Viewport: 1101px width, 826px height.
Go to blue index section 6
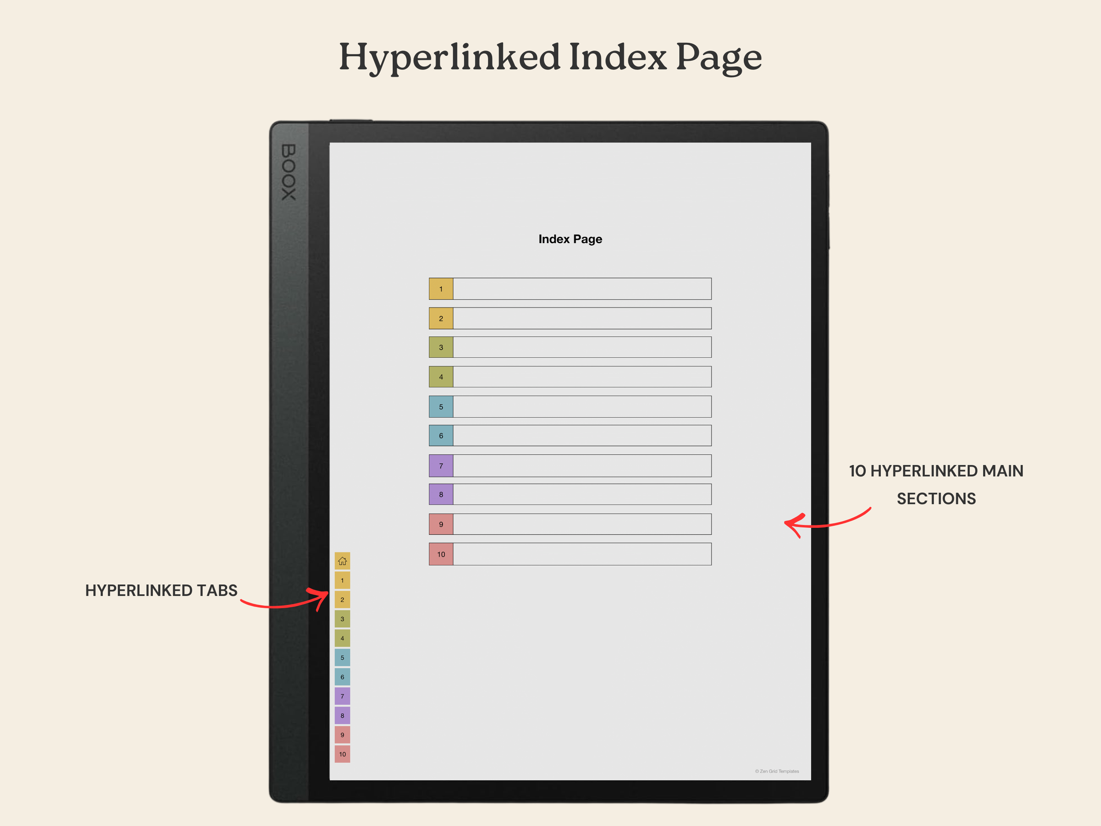(x=440, y=436)
